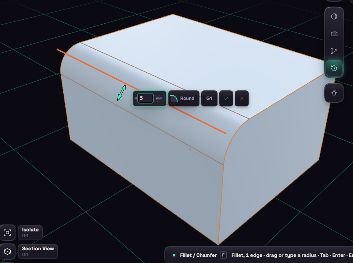Open the branch version icon
Image resolution: width=353 pixels, height=263 pixels.
(x=334, y=51)
